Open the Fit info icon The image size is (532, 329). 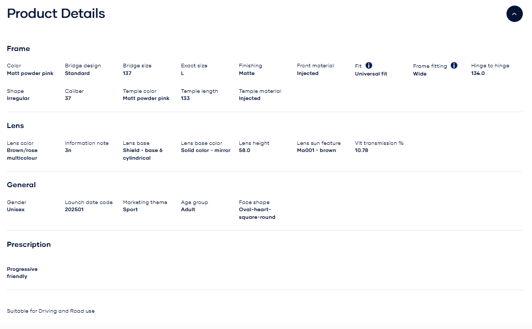pyautogui.click(x=369, y=65)
